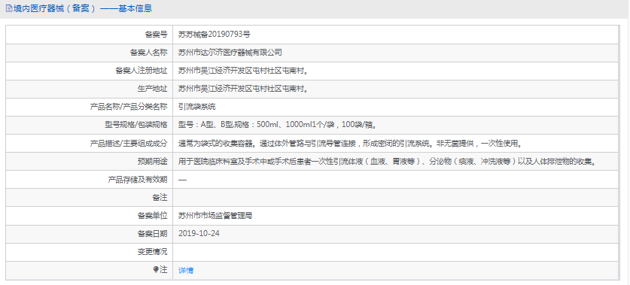Select product name 引流袋系统
This screenshot has height=285, width=630.
(x=197, y=107)
